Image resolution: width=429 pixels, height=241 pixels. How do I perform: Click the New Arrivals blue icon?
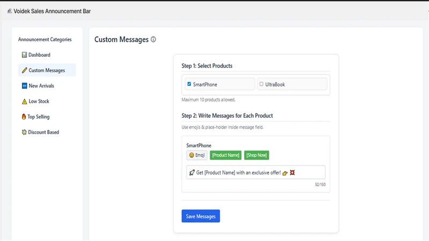[24, 86]
